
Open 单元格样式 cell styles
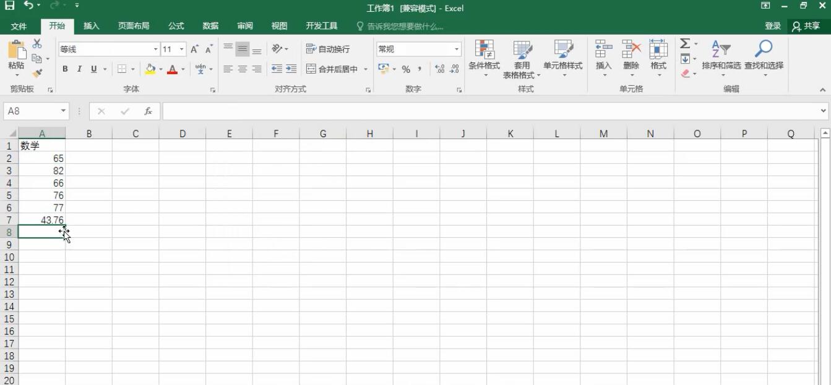(x=562, y=59)
